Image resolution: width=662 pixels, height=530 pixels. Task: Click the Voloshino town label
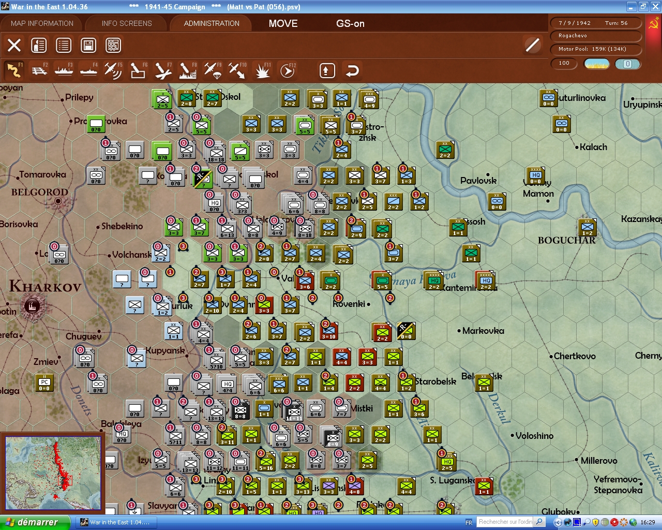click(534, 436)
